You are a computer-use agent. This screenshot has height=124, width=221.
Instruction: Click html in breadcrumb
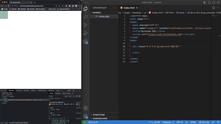click(x=170, y=13)
